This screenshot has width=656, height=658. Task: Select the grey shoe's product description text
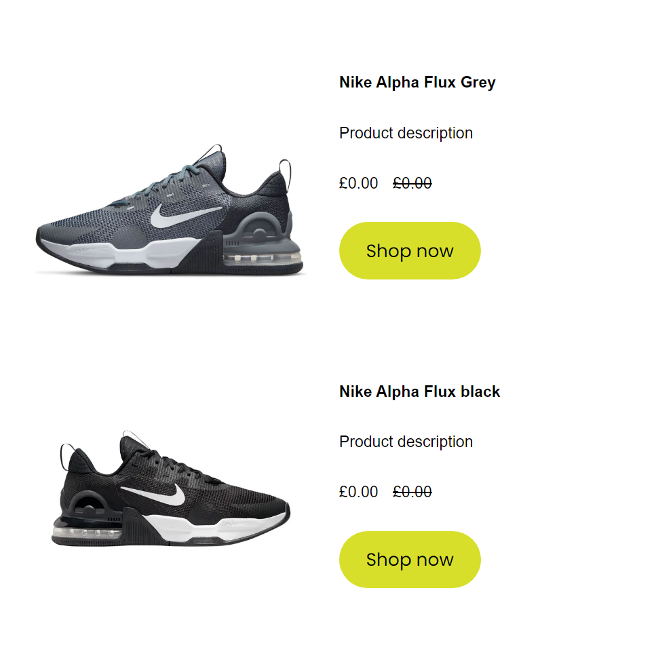pos(406,133)
